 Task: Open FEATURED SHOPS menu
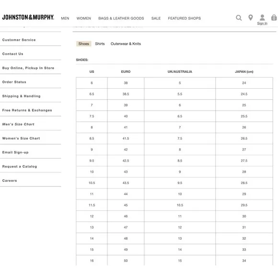pos(185,18)
